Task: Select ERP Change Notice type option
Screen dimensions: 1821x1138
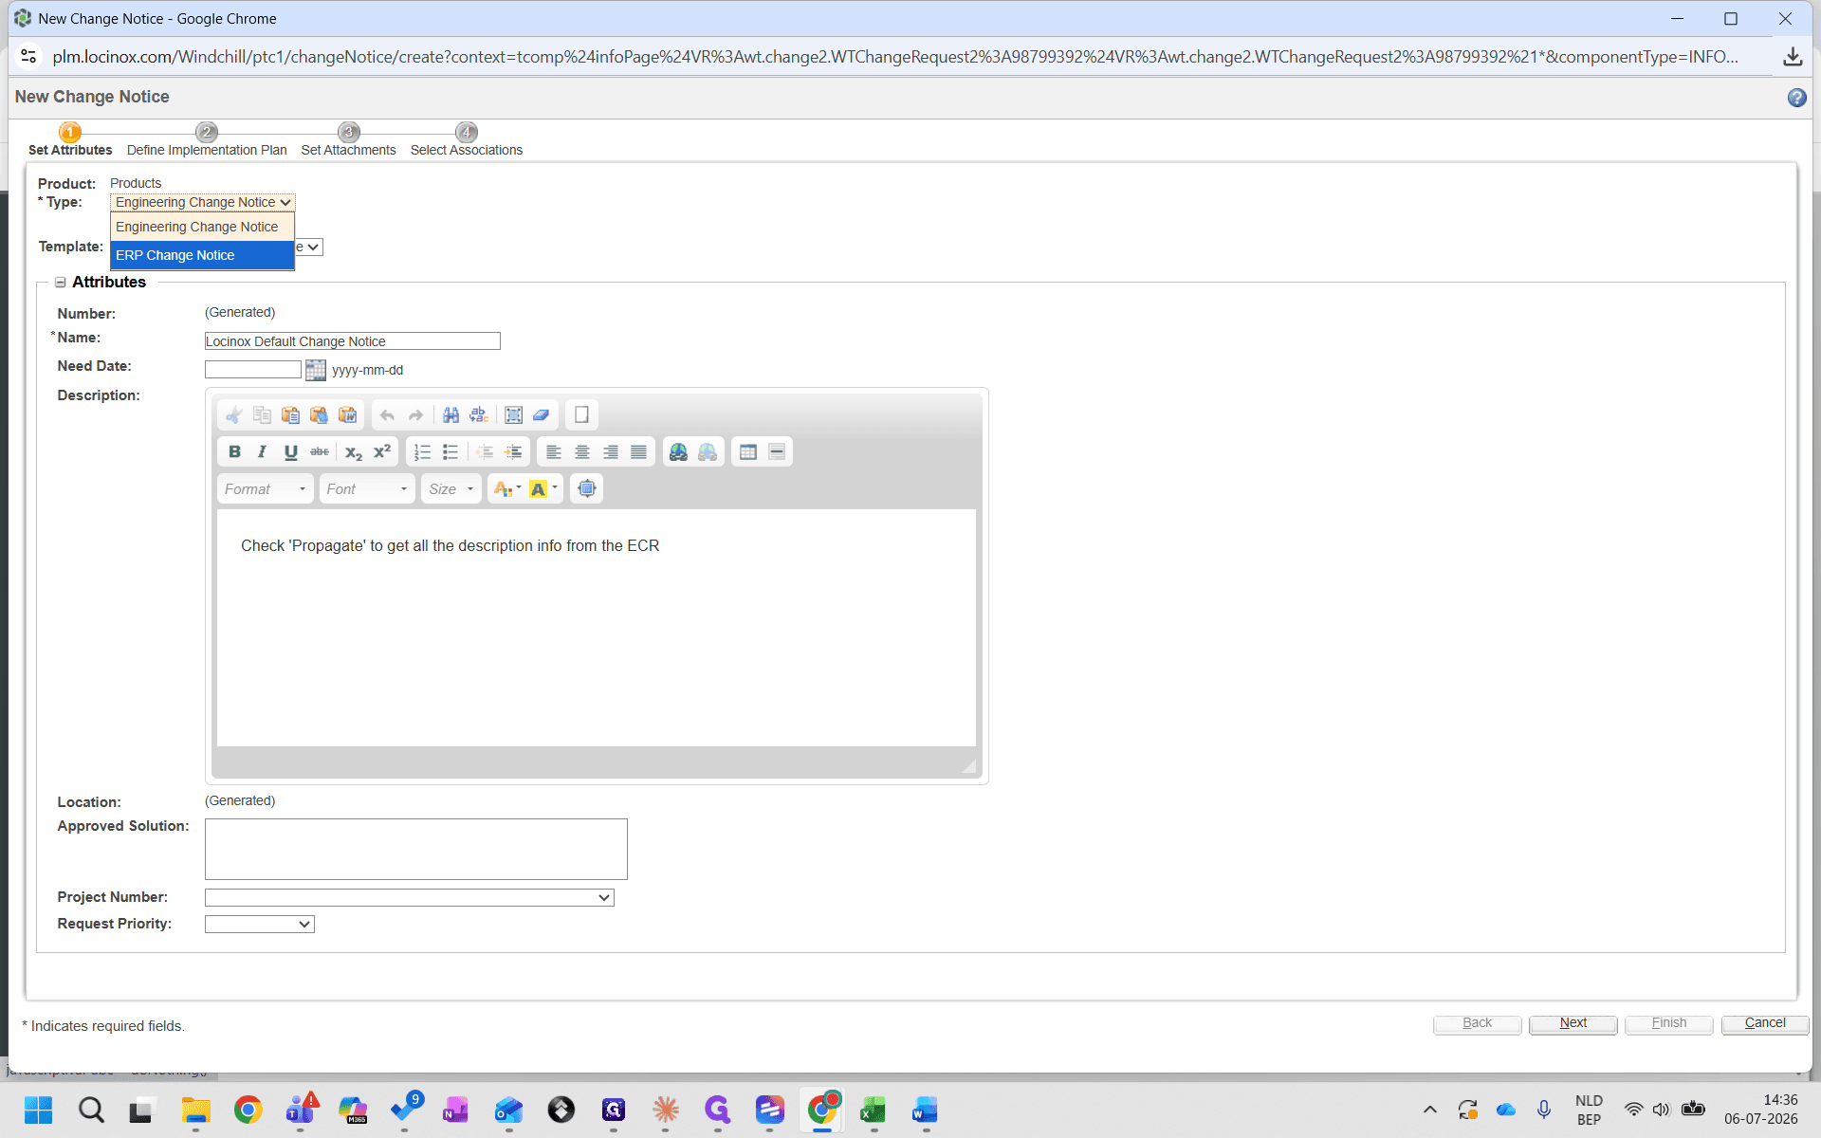Action: click(x=202, y=255)
